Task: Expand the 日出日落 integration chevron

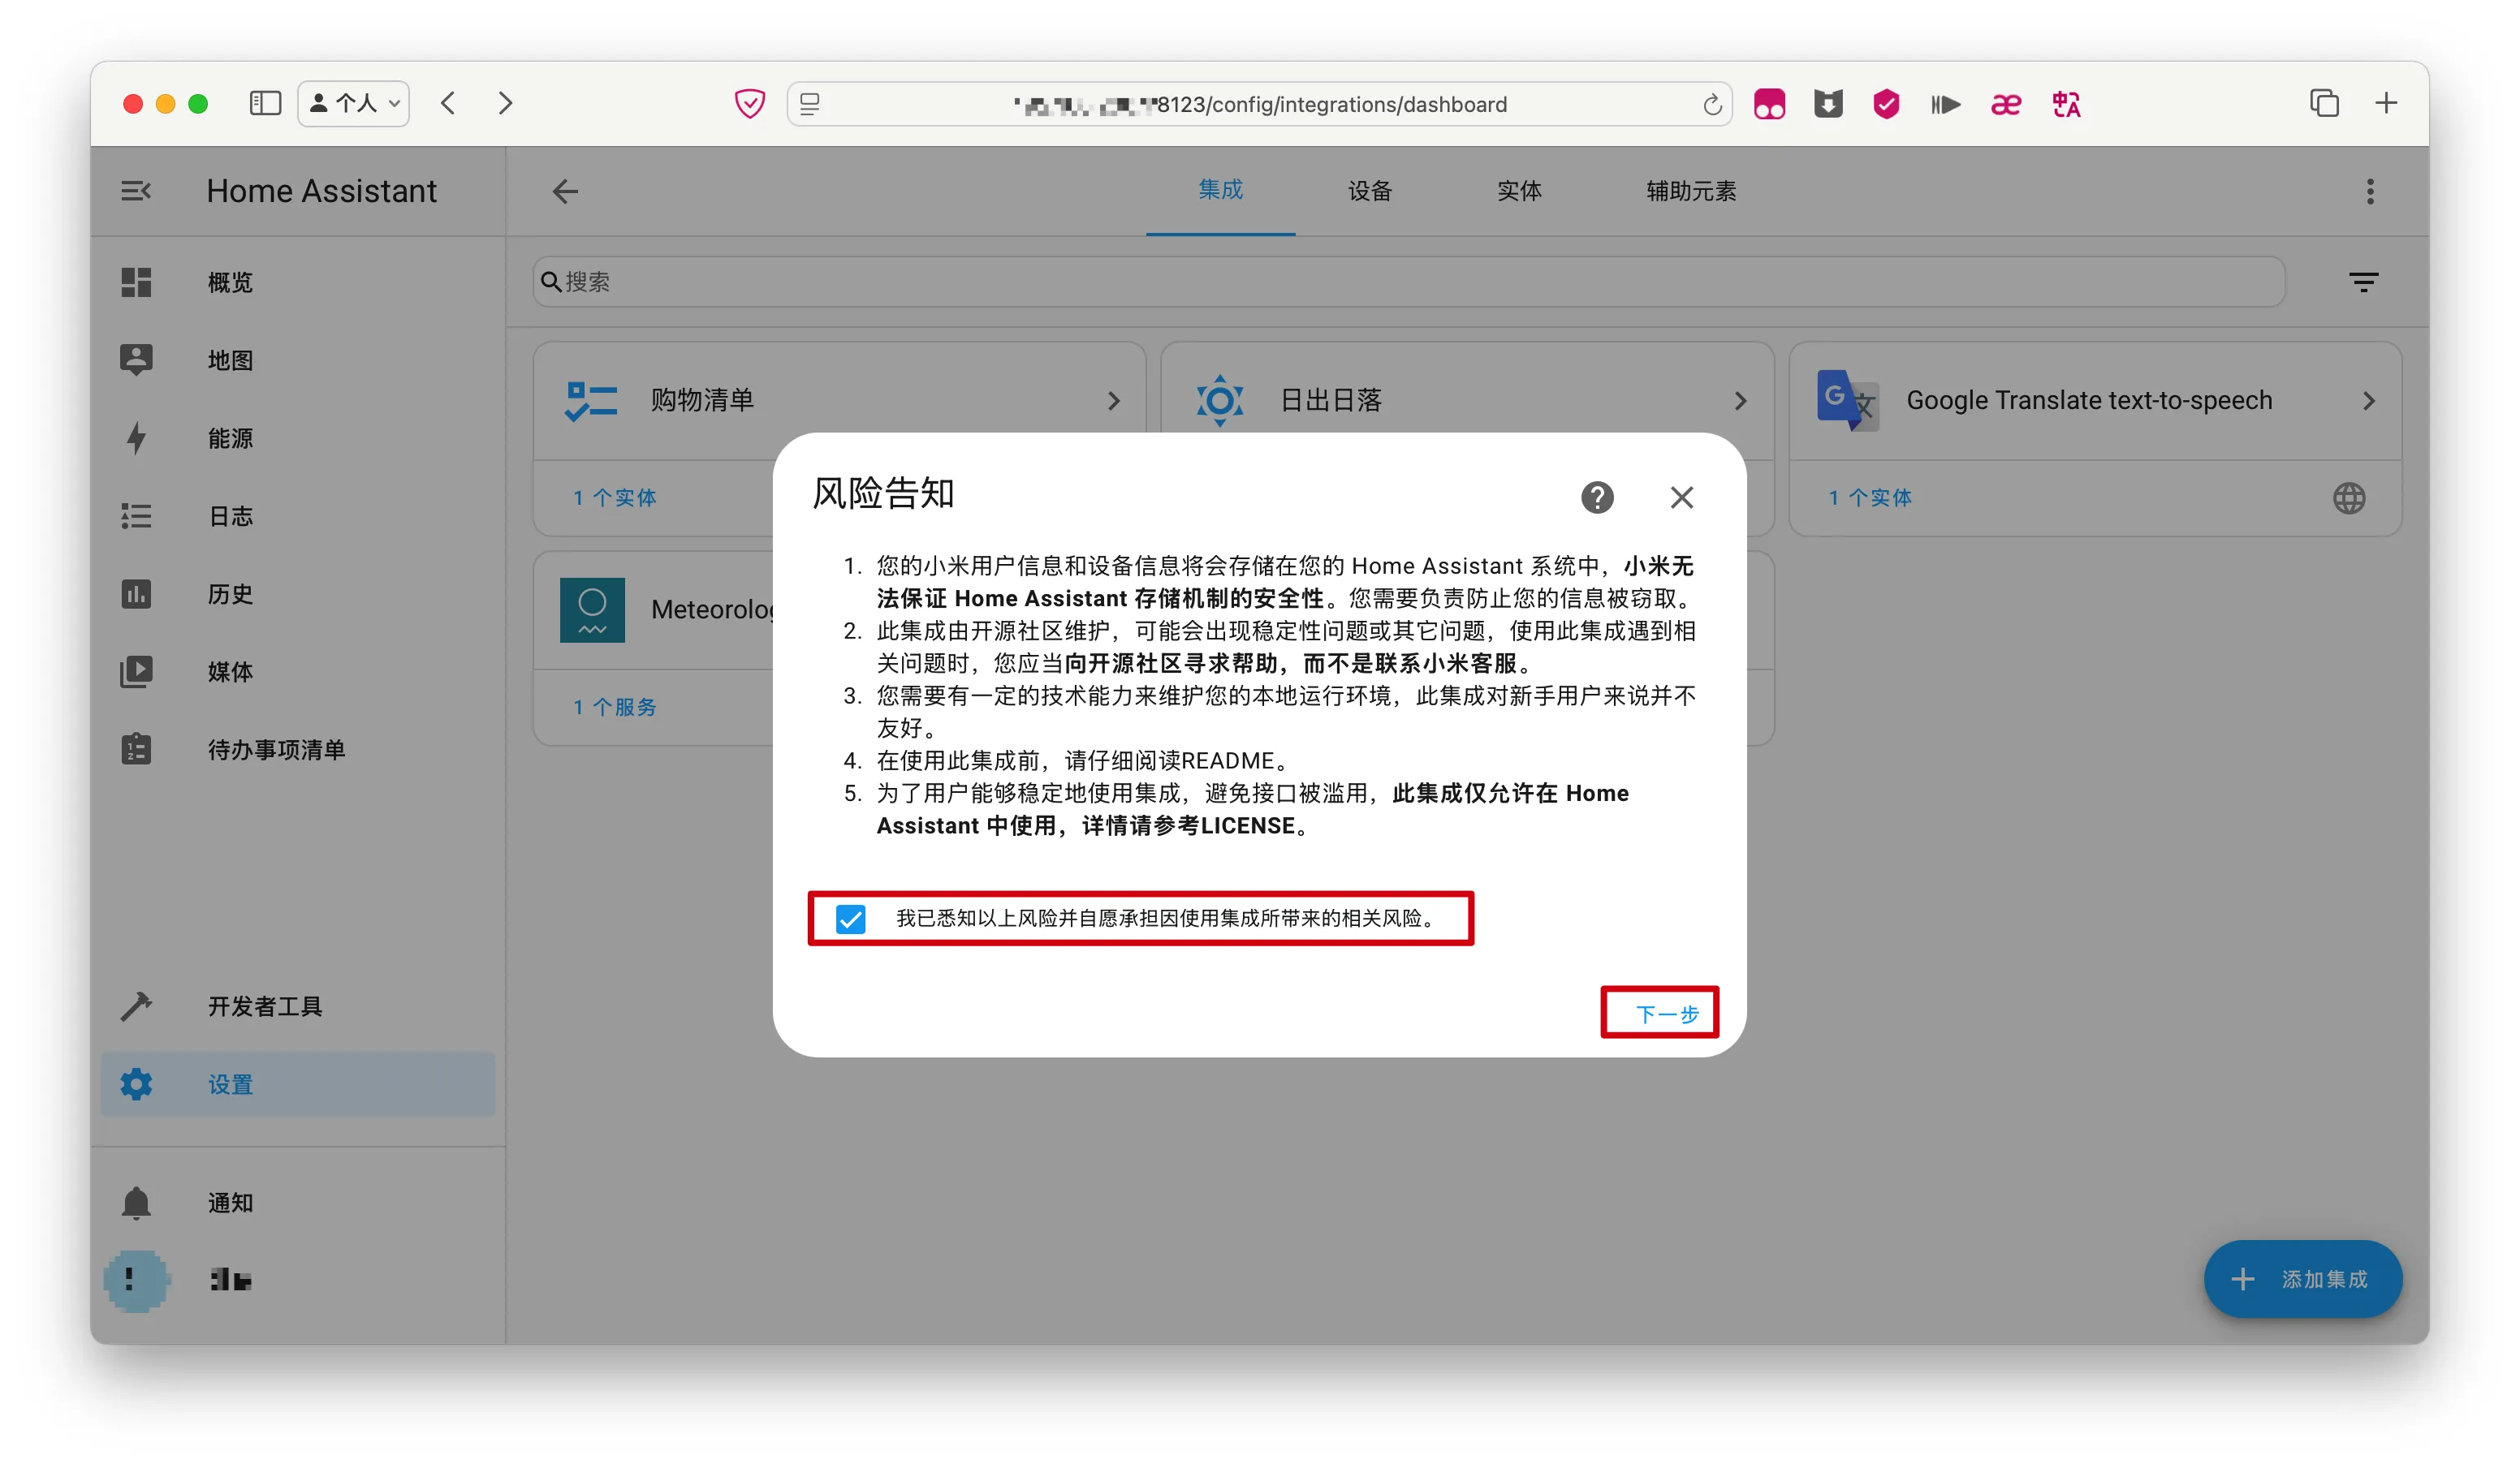Action: coord(1740,401)
